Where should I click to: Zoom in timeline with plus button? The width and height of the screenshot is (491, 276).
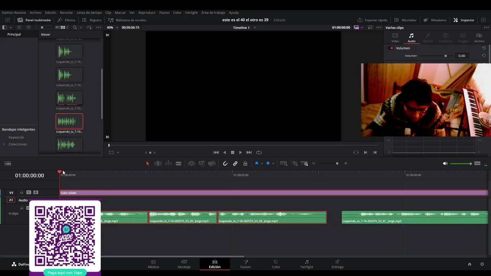(x=346, y=163)
